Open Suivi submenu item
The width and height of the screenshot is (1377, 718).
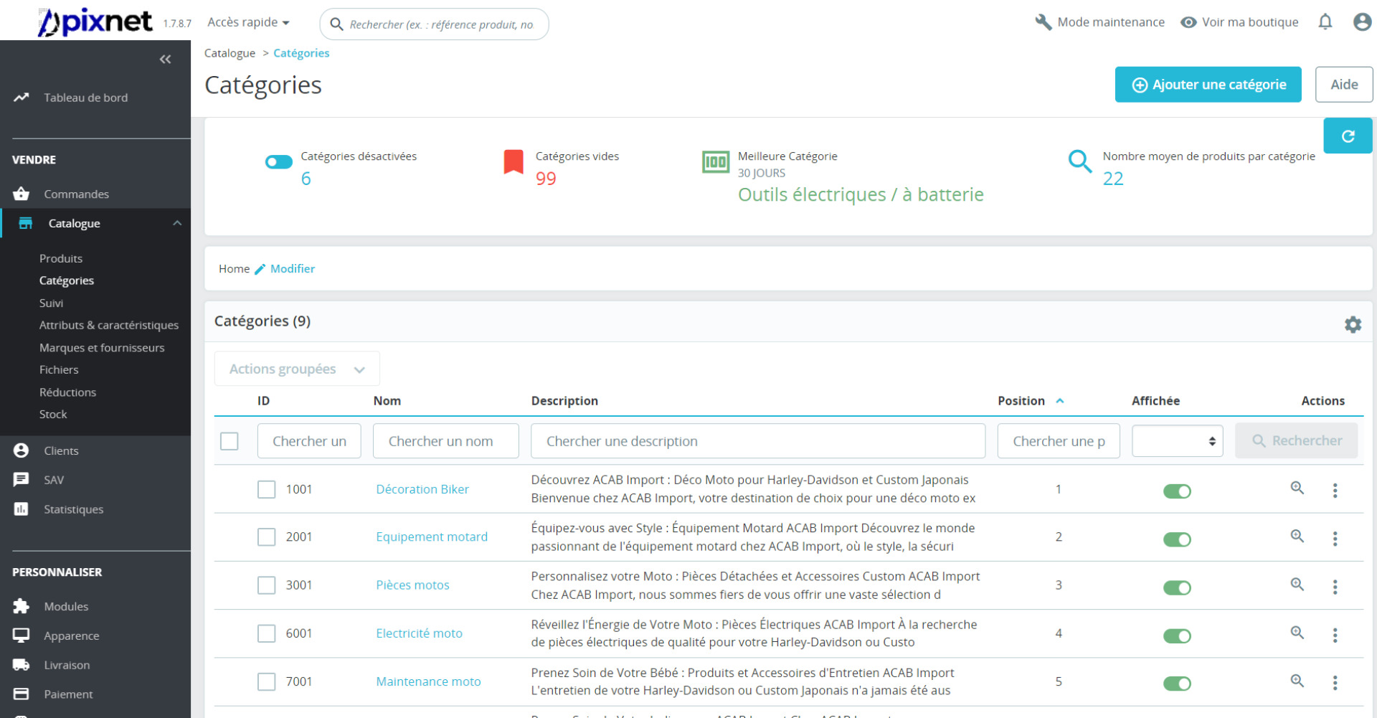51,303
